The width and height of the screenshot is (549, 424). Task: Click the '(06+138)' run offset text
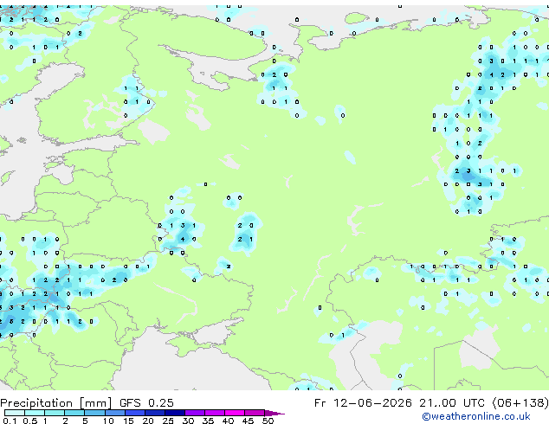point(520,403)
